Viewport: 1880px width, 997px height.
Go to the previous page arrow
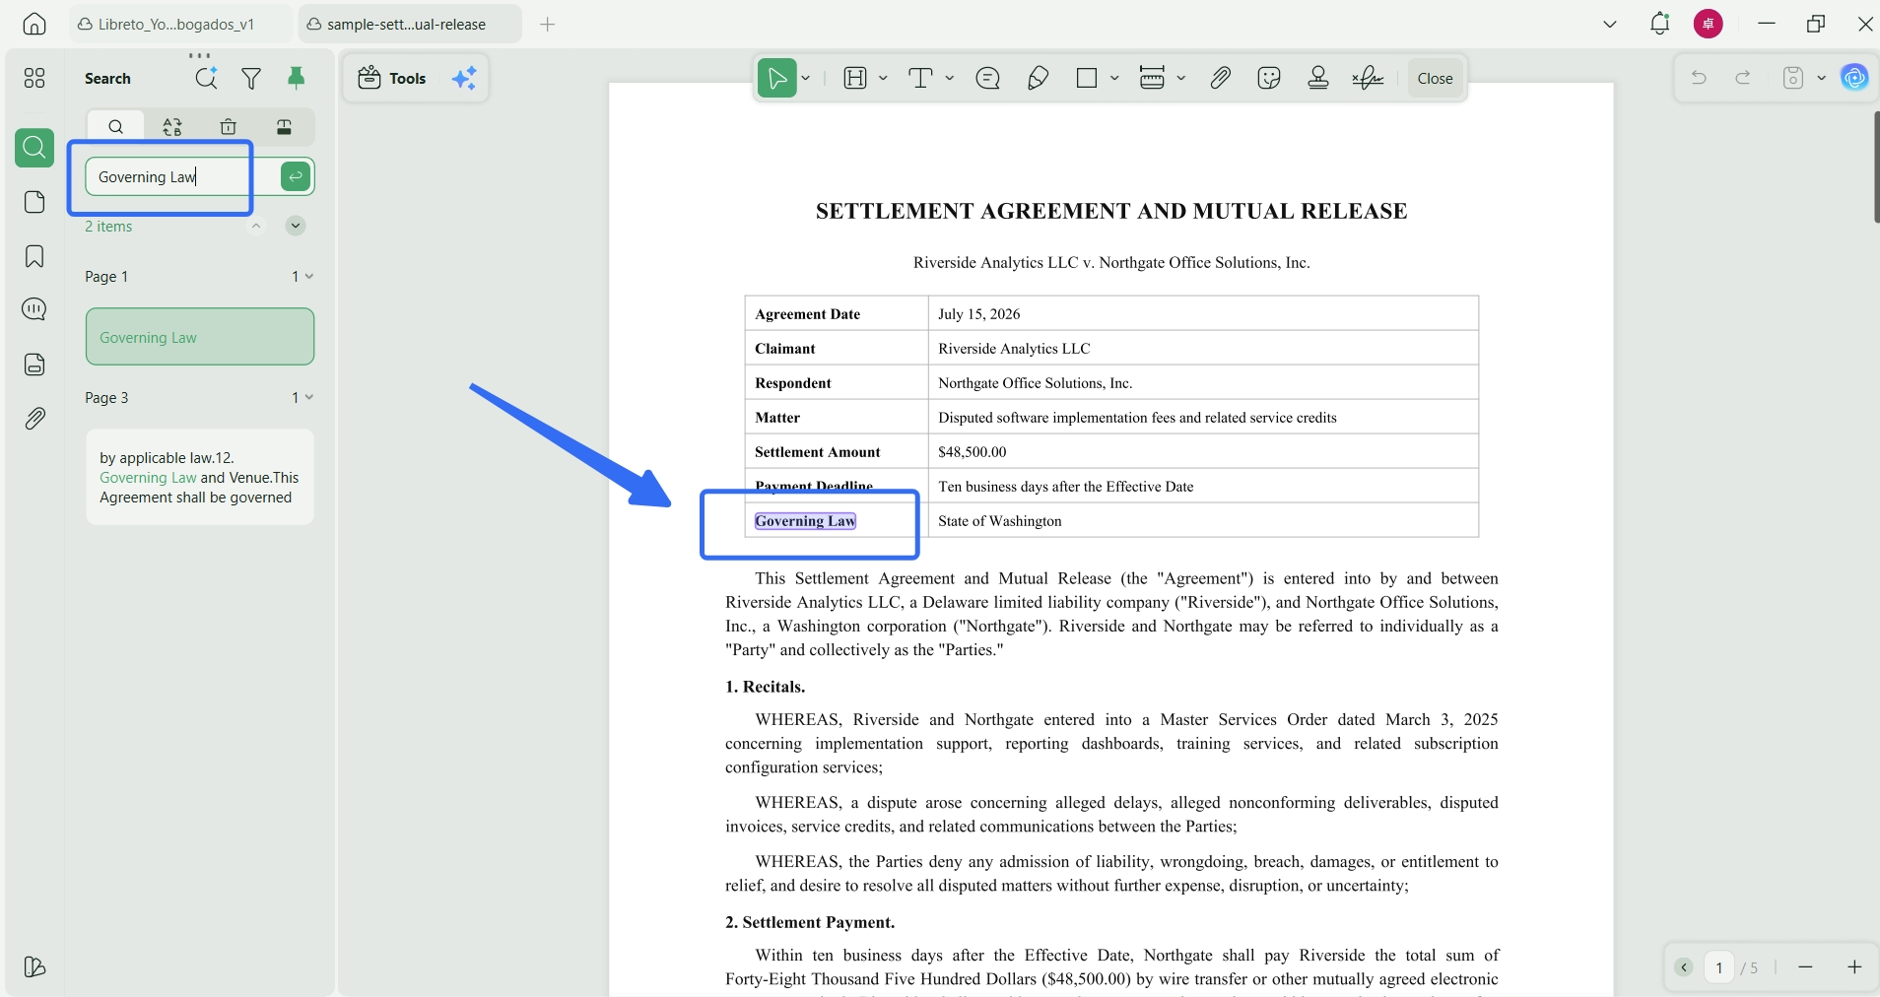(x=1685, y=967)
